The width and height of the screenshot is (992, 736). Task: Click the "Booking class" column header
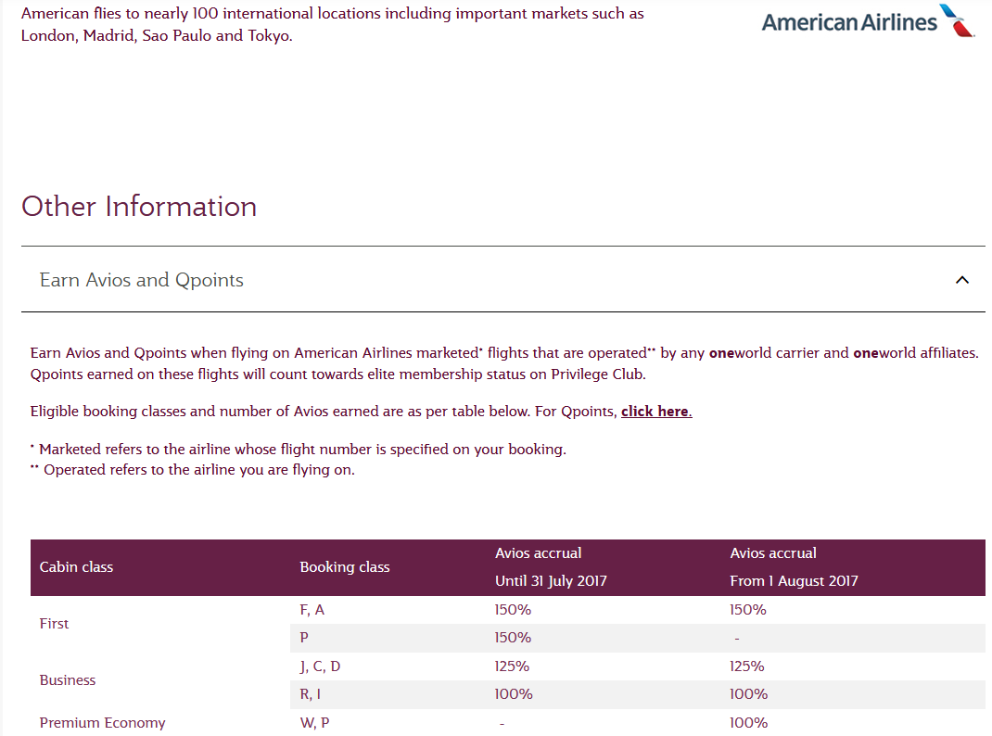pyautogui.click(x=345, y=566)
